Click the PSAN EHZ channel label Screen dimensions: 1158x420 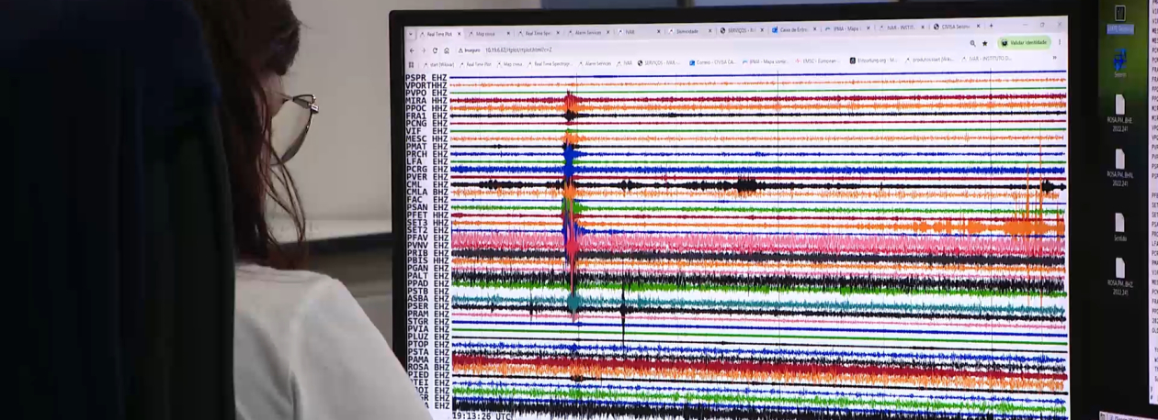(x=426, y=207)
